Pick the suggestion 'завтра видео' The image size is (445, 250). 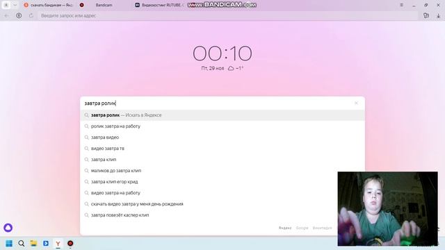222,137
